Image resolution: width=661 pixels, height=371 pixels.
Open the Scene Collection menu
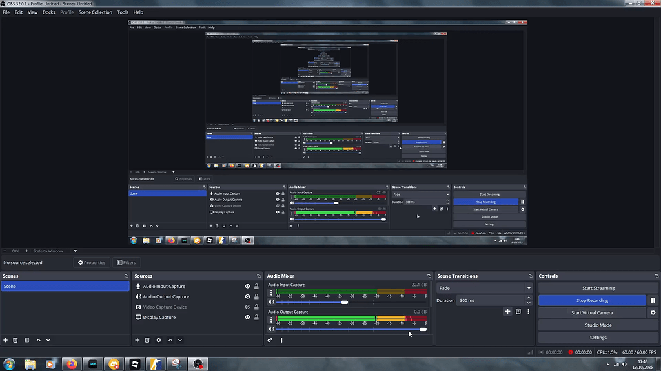click(96, 12)
